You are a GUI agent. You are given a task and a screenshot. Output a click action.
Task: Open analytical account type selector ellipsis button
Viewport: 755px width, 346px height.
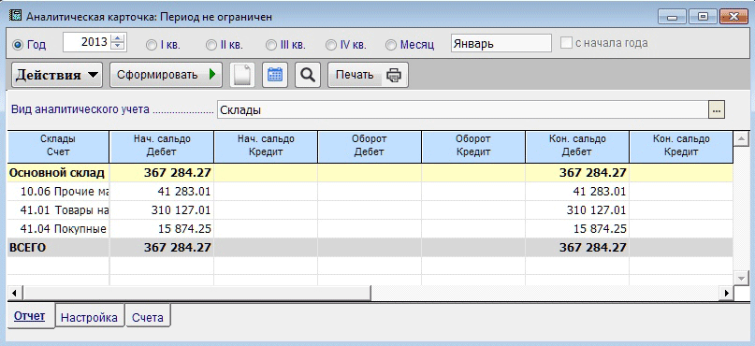click(x=717, y=109)
